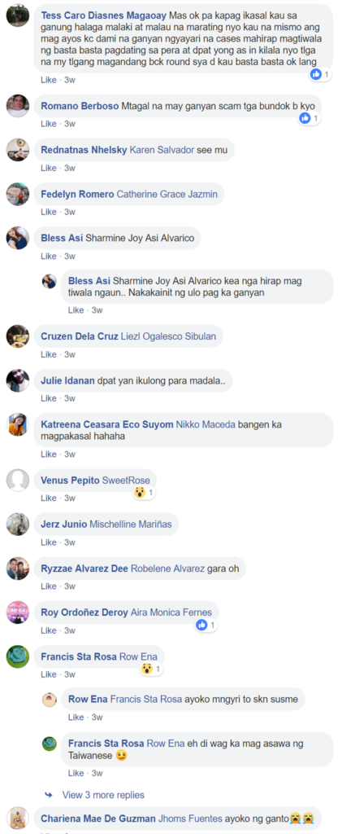
Task: Click Tess Caro Diasnes Magaoay's profile picture
Action: coord(18,15)
